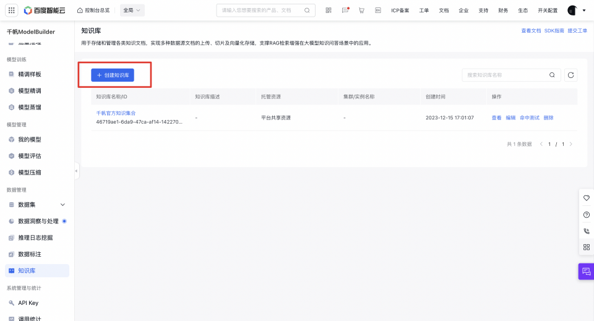594x321 pixels.
Task: Click 命中测试 in the table row
Action: pos(529,118)
